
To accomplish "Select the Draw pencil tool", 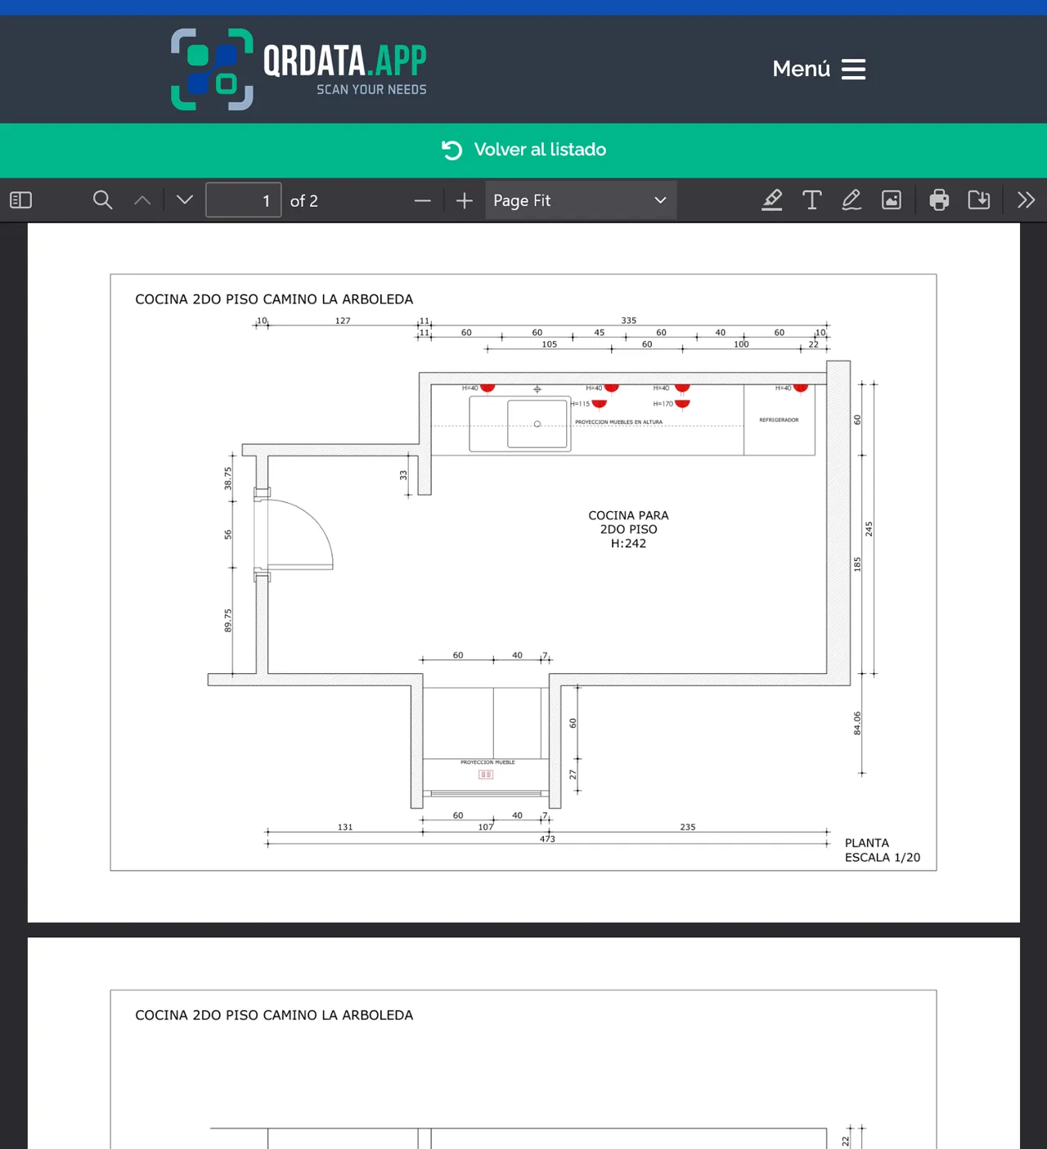I will 852,200.
